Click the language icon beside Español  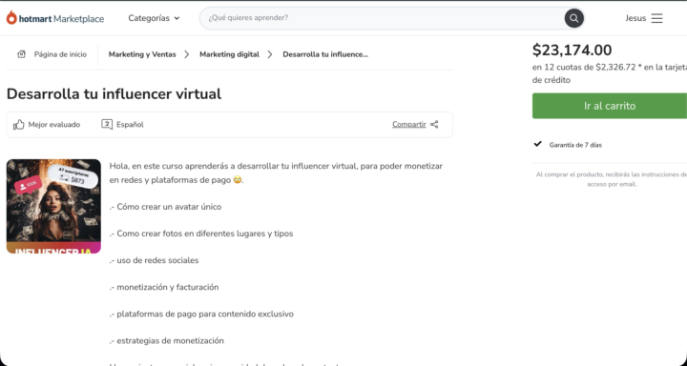tap(107, 124)
